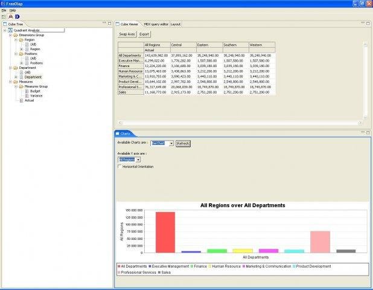Minimize the Cube Tree panel
Screen dimensions: 373x290
coord(104,23)
